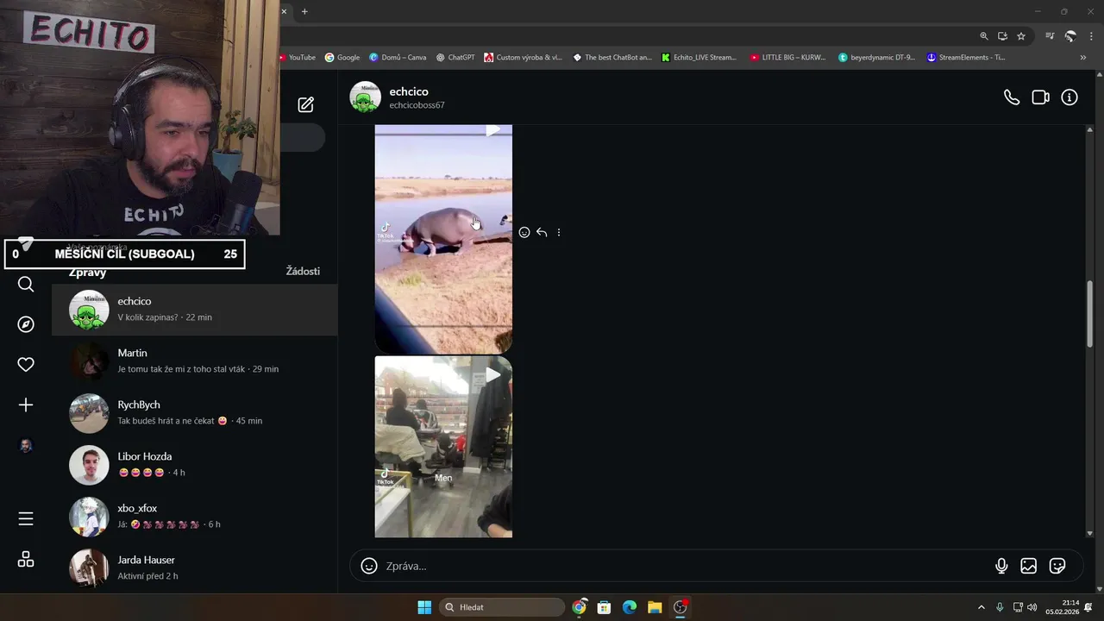The width and height of the screenshot is (1104, 621).
Task: Open the YouTube bookmark
Action: 298,58
